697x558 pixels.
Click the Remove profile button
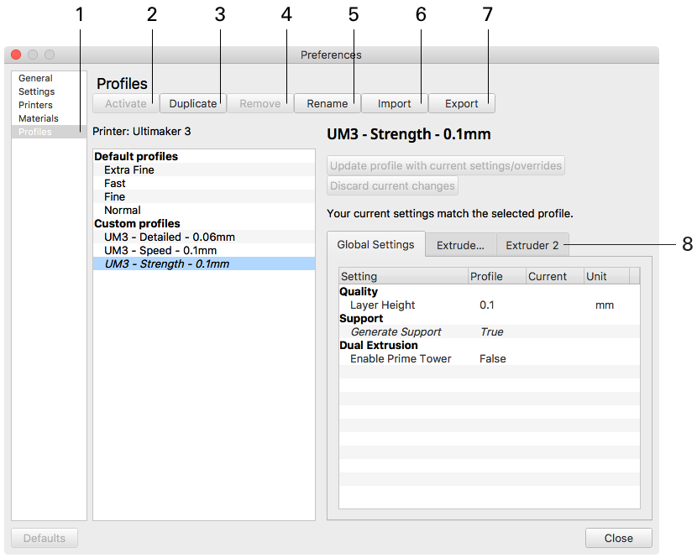click(259, 103)
